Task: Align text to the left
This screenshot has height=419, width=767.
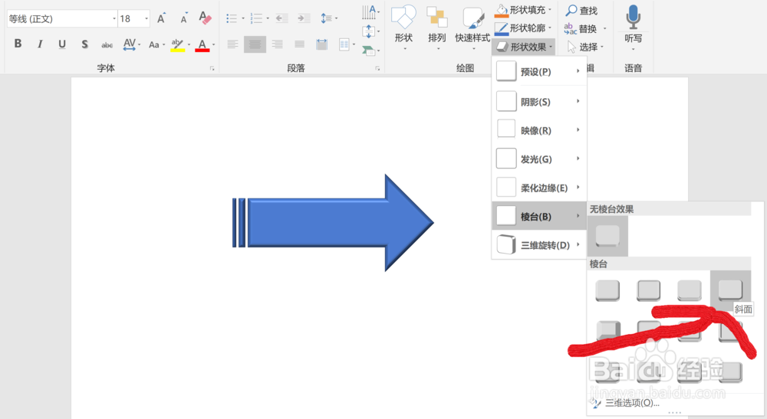Action: coord(233,44)
